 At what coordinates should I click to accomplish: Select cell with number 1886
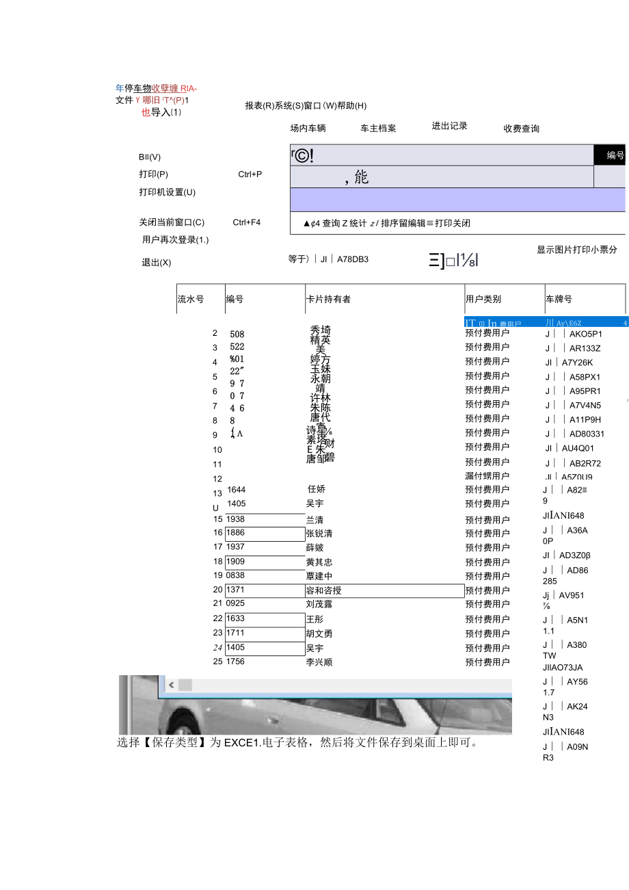coord(236,533)
